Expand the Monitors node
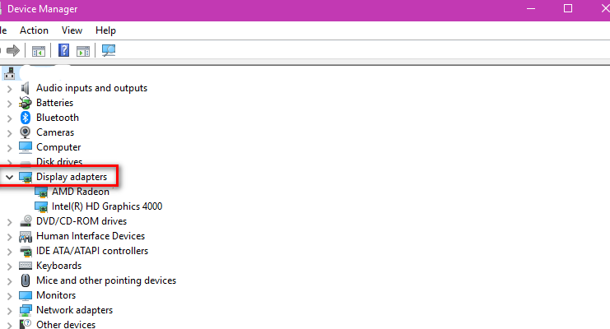The width and height of the screenshot is (610, 329). click(x=9, y=296)
